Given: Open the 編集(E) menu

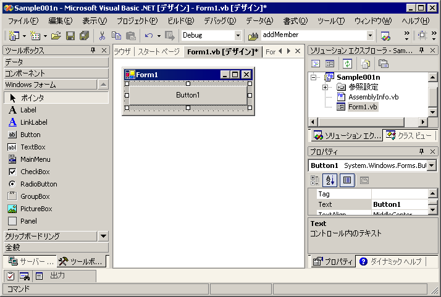Looking at the screenshot, I should pos(60,21).
